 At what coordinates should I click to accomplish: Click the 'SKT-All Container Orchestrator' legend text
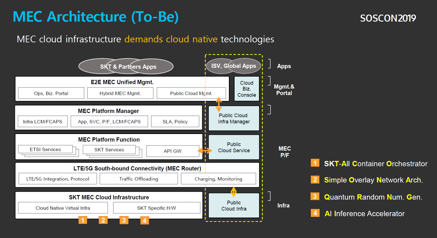pyautogui.click(x=376, y=164)
